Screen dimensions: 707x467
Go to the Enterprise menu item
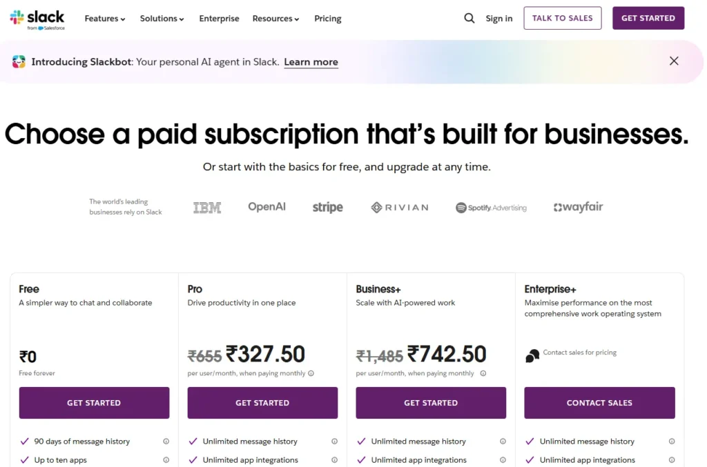coord(219,19)
